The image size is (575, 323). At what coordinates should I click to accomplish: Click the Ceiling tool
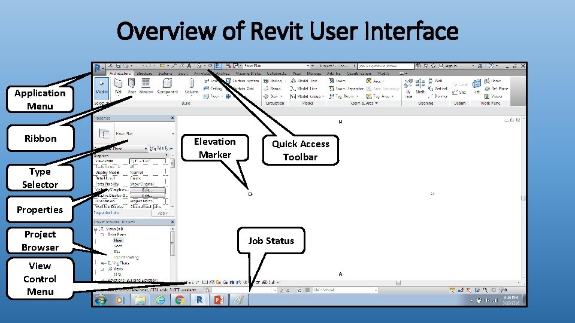213,89
